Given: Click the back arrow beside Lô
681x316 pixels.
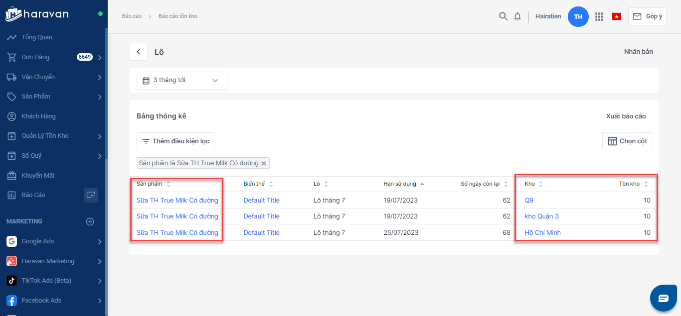Looking at the screenshot, I should point(139,52).
